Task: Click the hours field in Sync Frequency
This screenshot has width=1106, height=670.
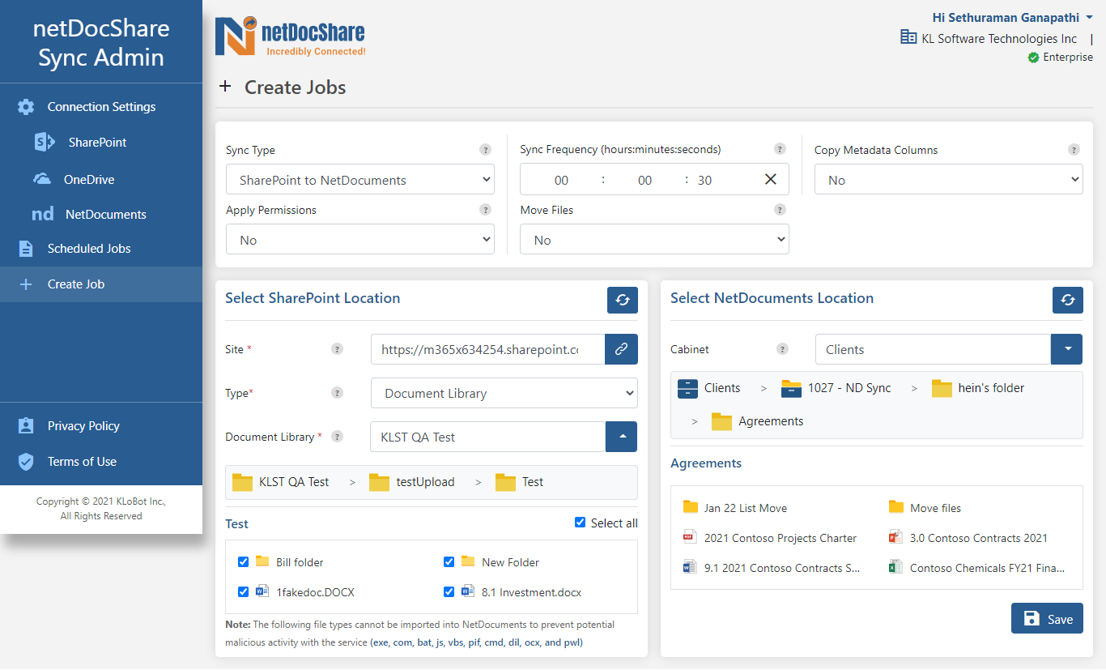Action: tap(561, 180)
